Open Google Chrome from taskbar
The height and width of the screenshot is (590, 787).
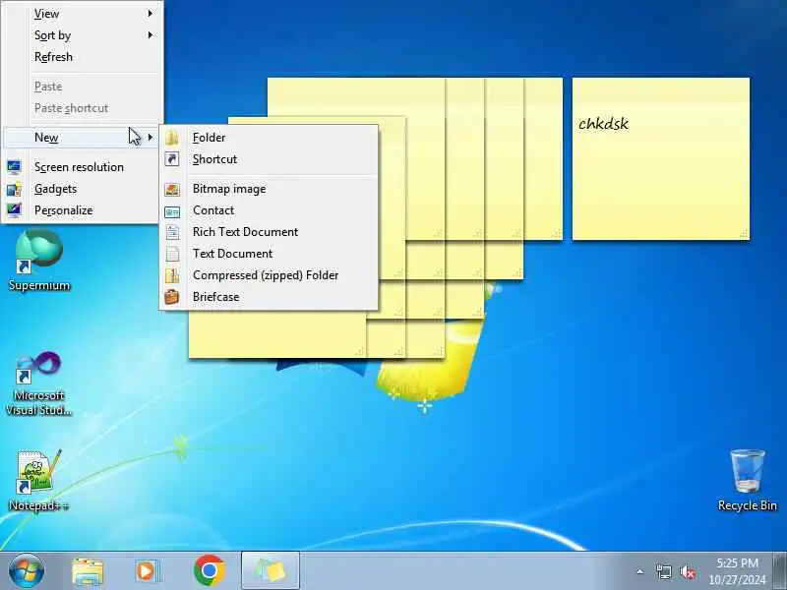(210, 571)
